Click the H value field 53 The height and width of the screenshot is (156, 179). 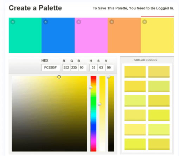pos(93,67)
